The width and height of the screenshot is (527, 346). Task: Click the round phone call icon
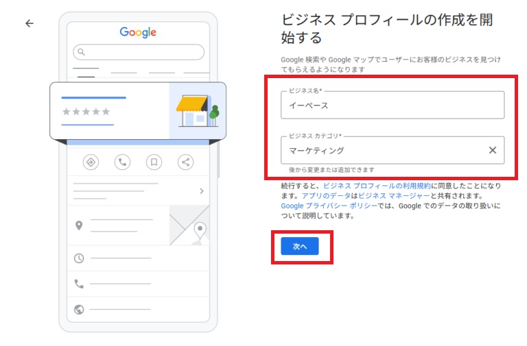pos(122,162)
